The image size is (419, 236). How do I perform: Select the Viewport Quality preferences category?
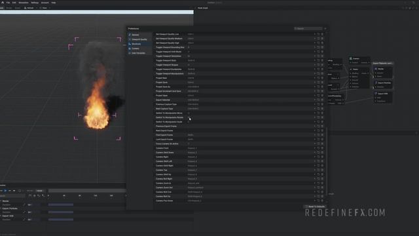(139, 39)
